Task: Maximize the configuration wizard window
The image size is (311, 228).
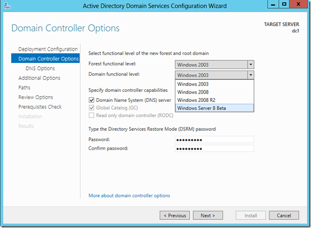Action: (x=284, y=4)
